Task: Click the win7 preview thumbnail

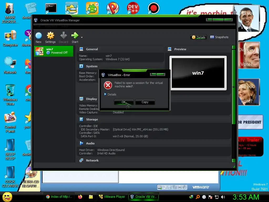Action: point(198,73)
